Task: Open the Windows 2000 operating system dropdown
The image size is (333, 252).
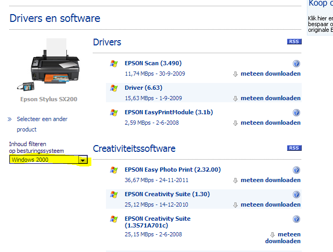Action: pyautogui.click(x=49, y=160)
